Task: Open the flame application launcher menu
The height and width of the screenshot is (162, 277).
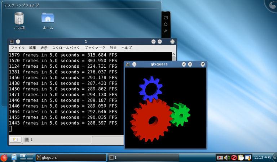Action: (x=4, y=158)
